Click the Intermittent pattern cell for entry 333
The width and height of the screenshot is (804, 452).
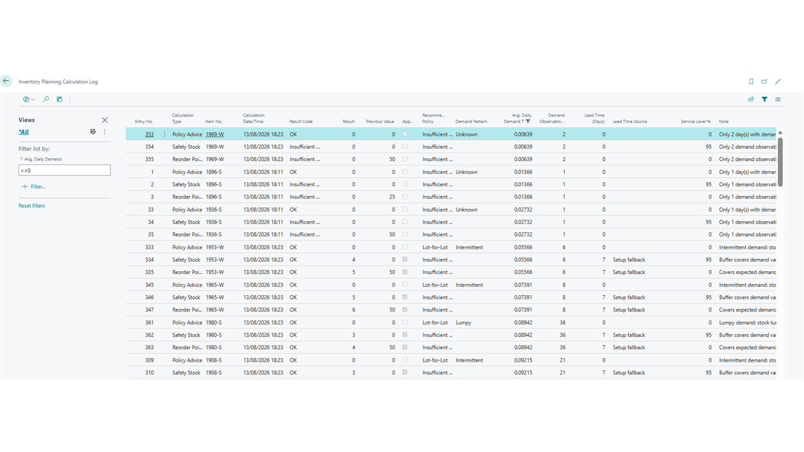point(469,247)
